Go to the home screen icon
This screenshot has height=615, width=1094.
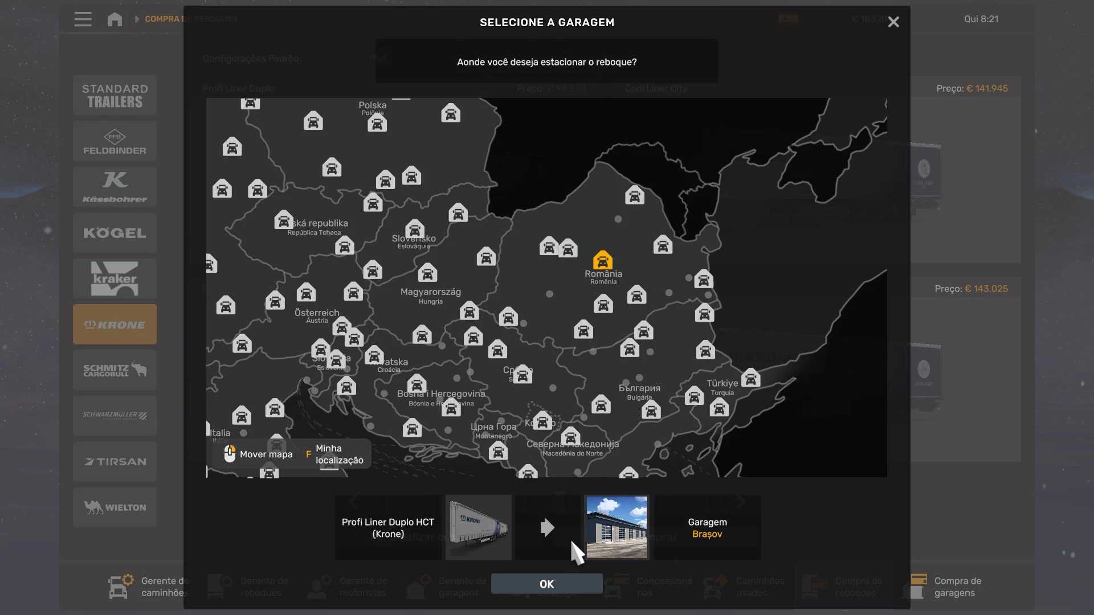(x=115, y=19)
